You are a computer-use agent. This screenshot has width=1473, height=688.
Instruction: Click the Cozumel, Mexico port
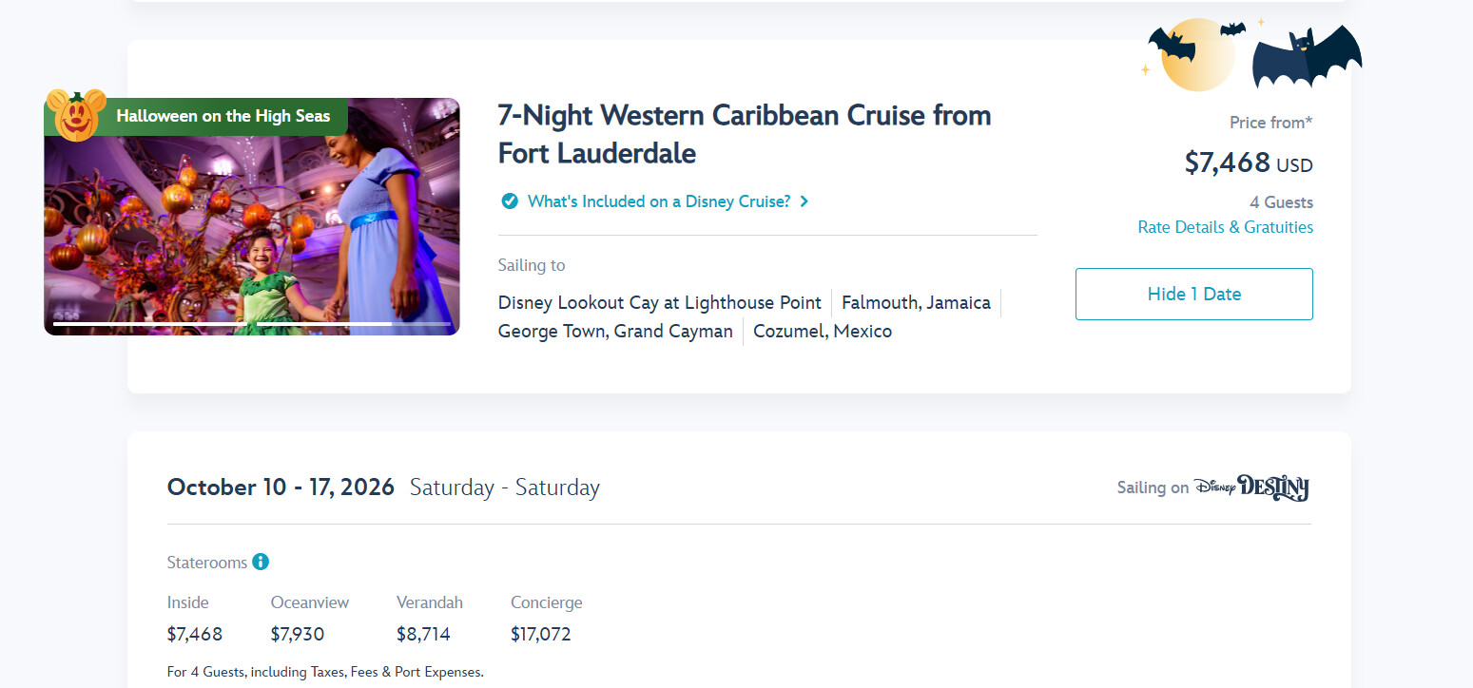[x=823, y=332]
